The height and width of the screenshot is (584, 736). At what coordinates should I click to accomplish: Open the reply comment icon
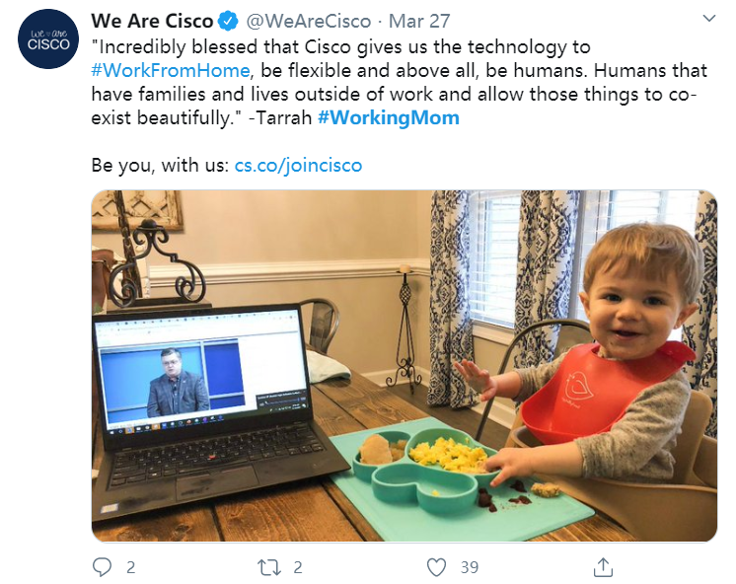click(x=102, y=566)
